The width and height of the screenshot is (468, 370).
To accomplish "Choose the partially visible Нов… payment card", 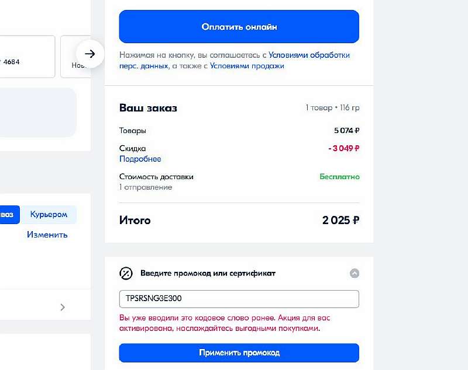I will coord(75,57).
